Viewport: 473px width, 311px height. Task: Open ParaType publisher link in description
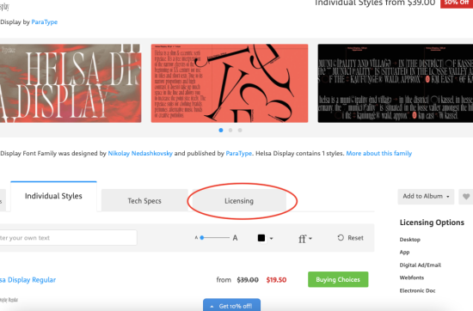(x=238, y=154)
